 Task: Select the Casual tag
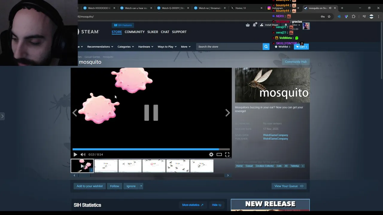point(249,166)
